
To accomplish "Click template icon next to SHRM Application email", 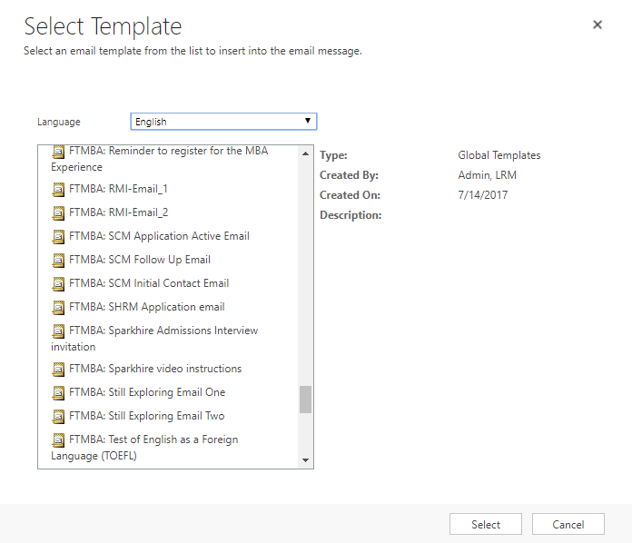I will [58, 307].
